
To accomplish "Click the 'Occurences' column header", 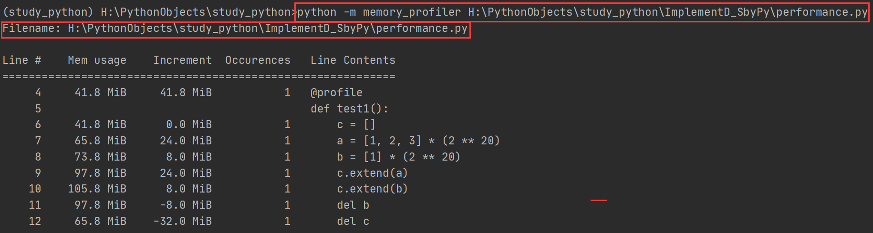I will [x=258, y=60].
